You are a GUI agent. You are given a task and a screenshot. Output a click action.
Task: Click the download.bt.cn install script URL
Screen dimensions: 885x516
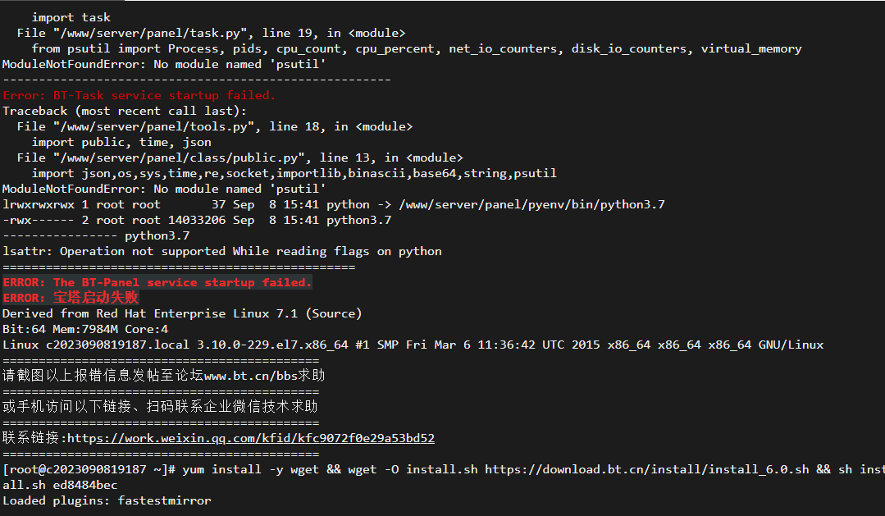tap(647, 470)
